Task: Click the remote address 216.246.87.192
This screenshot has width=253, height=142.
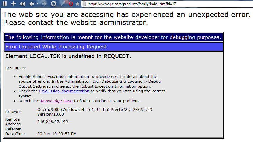Action: 53,122
